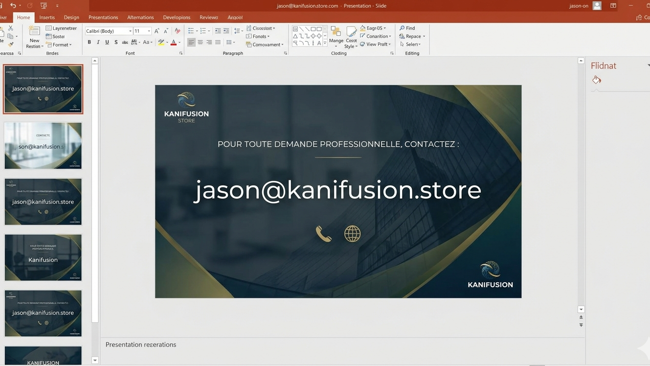Click the Eagr-0S shape fill button
Image resolution: width=650 pixels, height=366 pixels.
tap(373, 28)
